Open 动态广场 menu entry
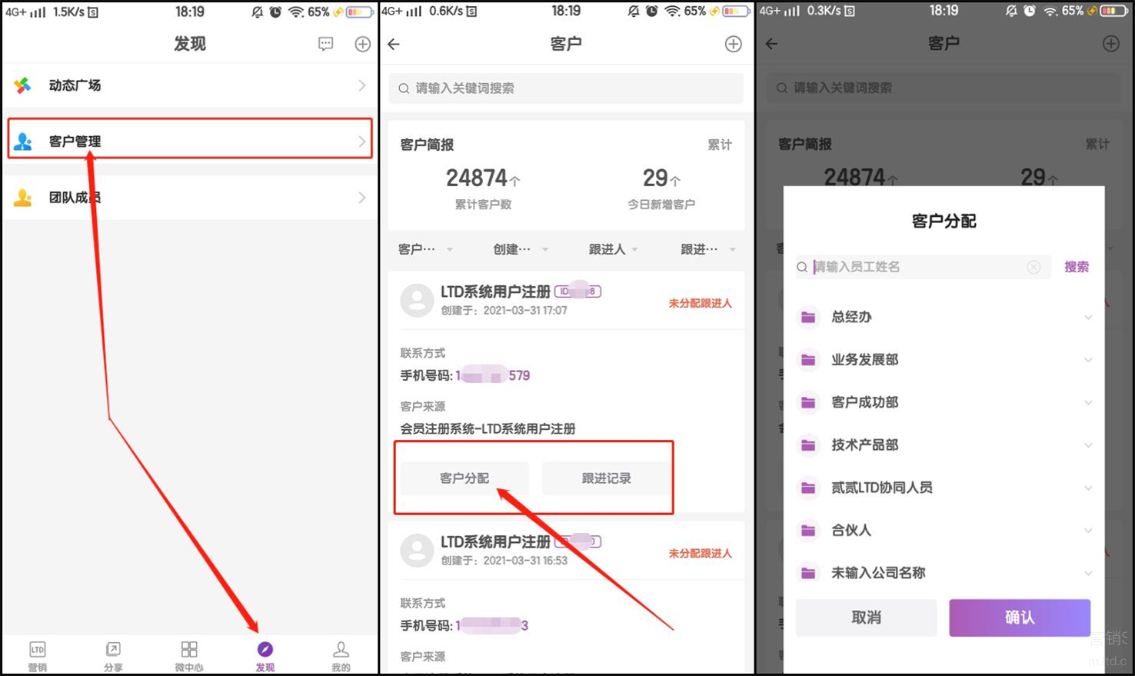The height and width of the screenshot is (676, 1135). coord(189,85)
